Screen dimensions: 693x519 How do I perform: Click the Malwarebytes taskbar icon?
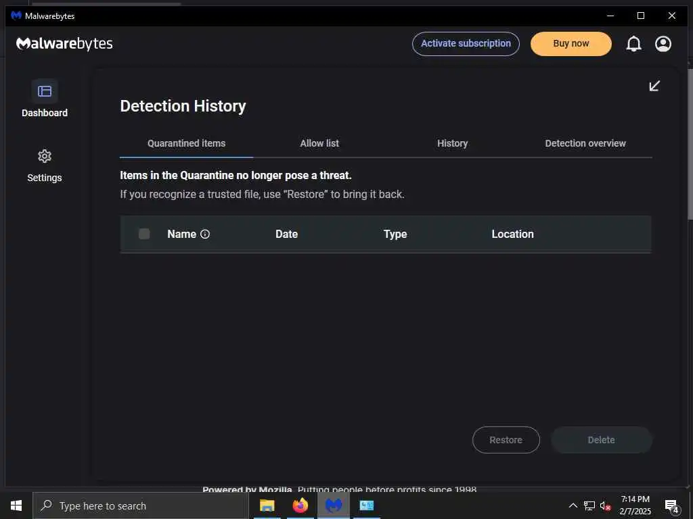pyautogui.click(x=334, y=505)
